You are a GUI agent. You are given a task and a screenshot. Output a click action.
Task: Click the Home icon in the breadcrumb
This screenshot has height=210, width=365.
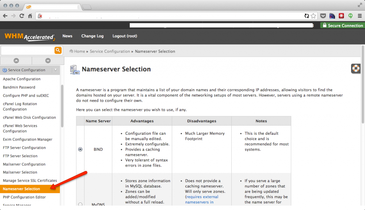coord(71,51)
